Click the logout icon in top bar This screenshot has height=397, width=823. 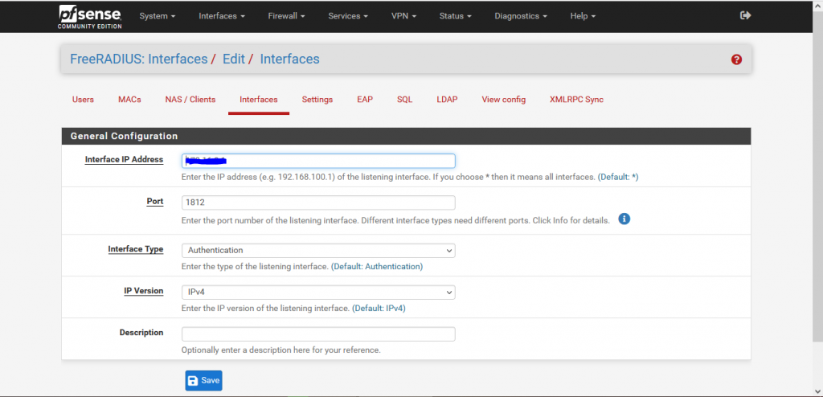pos(745,15)
